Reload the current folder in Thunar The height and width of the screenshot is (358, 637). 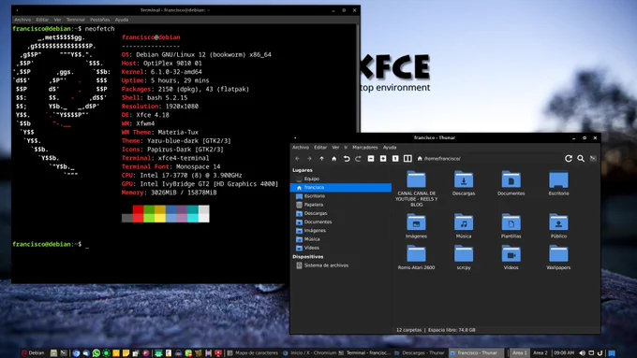[569, 159]
